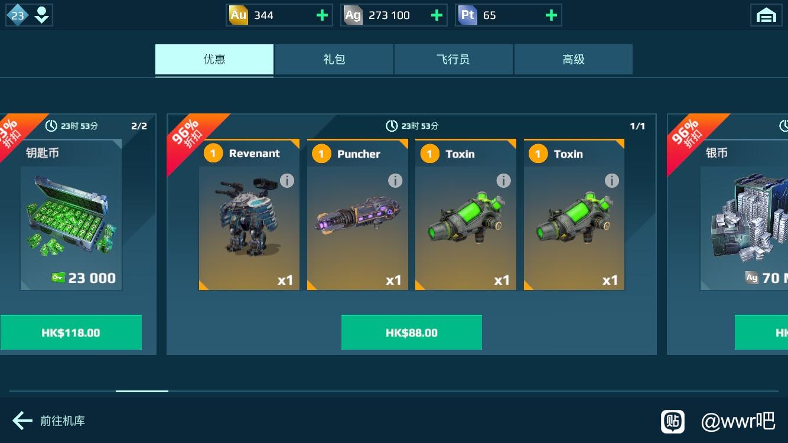The width and height of the screenshot is (788, 443).
Task: Show info for the Revenant robot
Action: click(x=287, y=180)
